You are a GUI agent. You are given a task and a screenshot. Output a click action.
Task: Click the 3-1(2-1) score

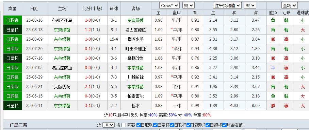[x=93, y=106]
